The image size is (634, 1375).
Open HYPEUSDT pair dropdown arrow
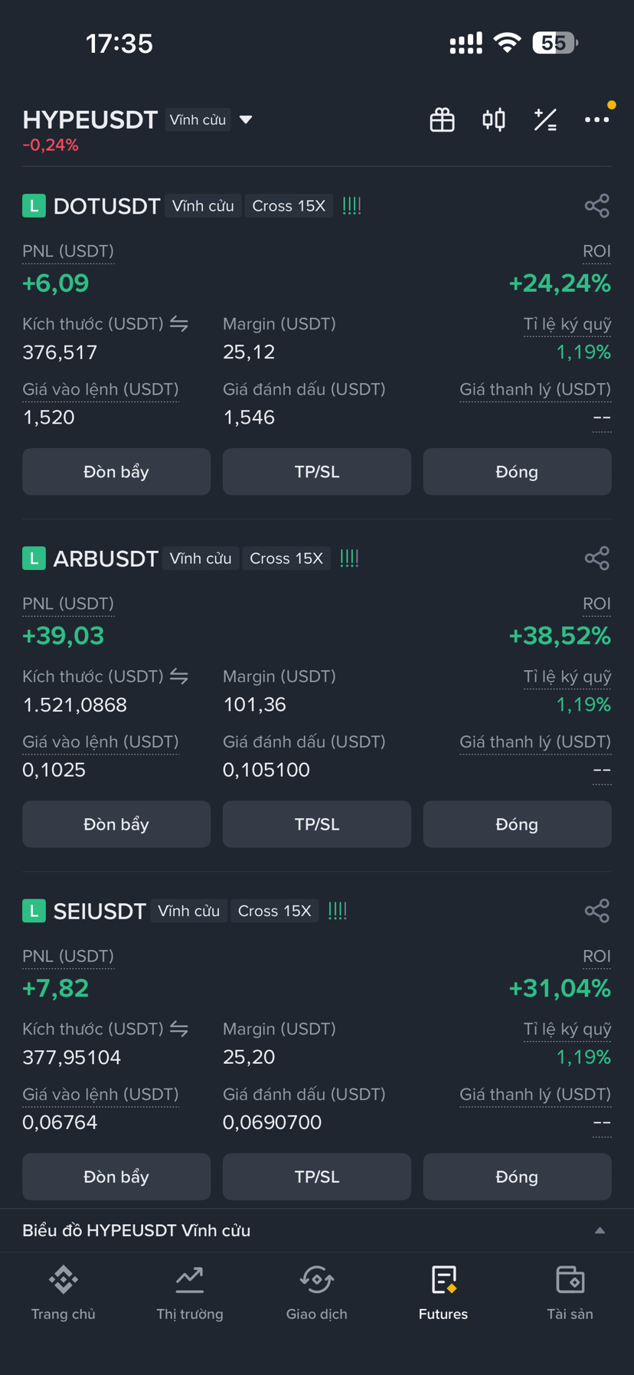pos(246,120)
